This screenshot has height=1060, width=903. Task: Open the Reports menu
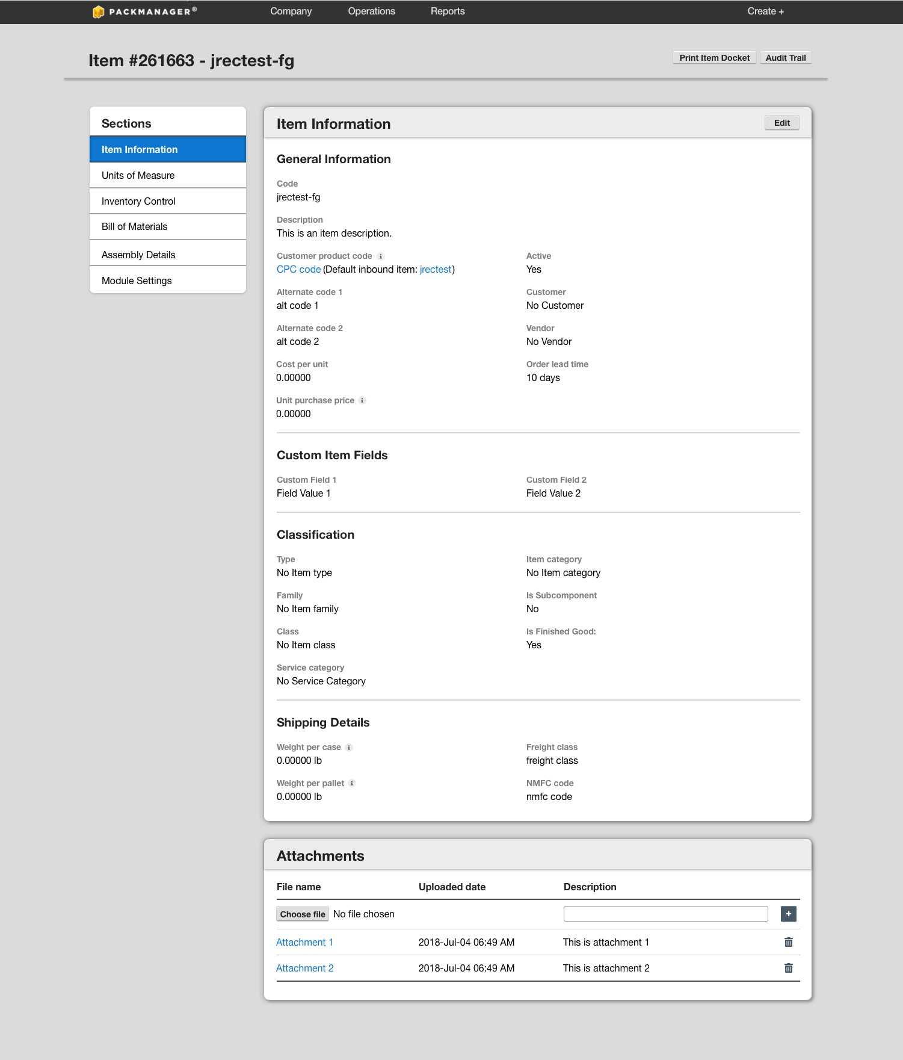click(x=448, y=11)
